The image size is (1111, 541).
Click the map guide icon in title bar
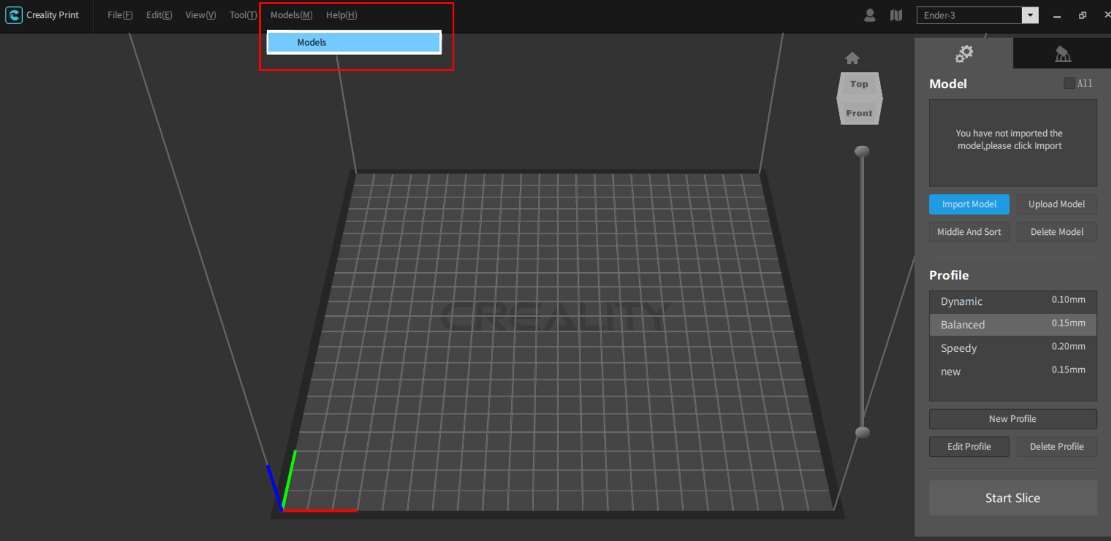896,15
